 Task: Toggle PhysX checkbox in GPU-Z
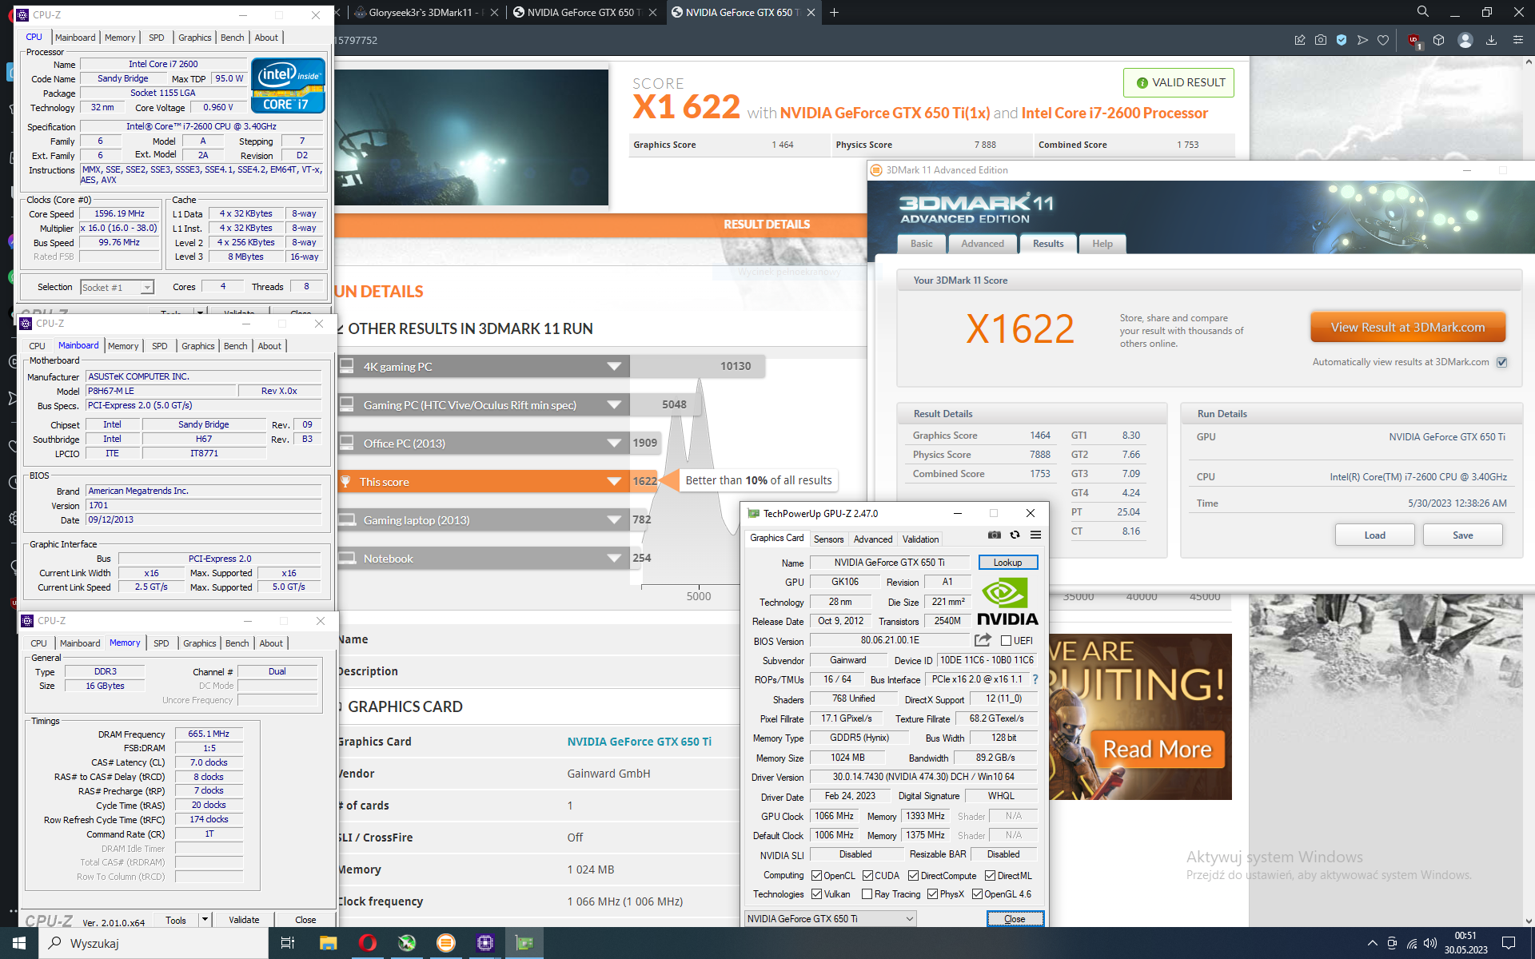click(932, 893)
